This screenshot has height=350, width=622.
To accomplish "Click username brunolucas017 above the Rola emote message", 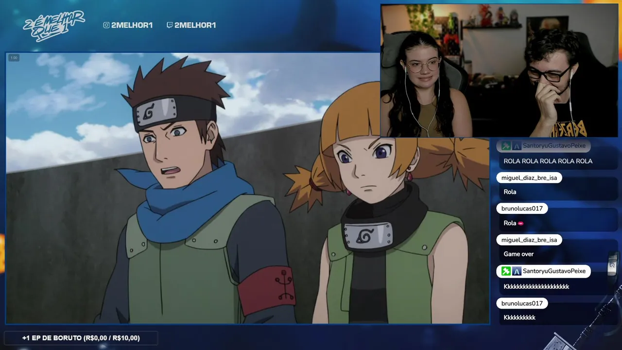I will pyautogui.click(x=522, y=209).
